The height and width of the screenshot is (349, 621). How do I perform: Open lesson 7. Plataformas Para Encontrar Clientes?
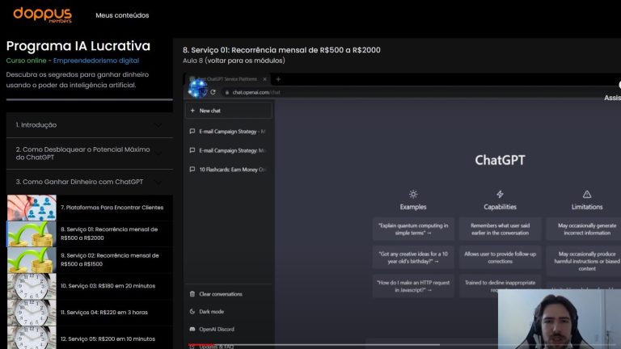[112, 208]
